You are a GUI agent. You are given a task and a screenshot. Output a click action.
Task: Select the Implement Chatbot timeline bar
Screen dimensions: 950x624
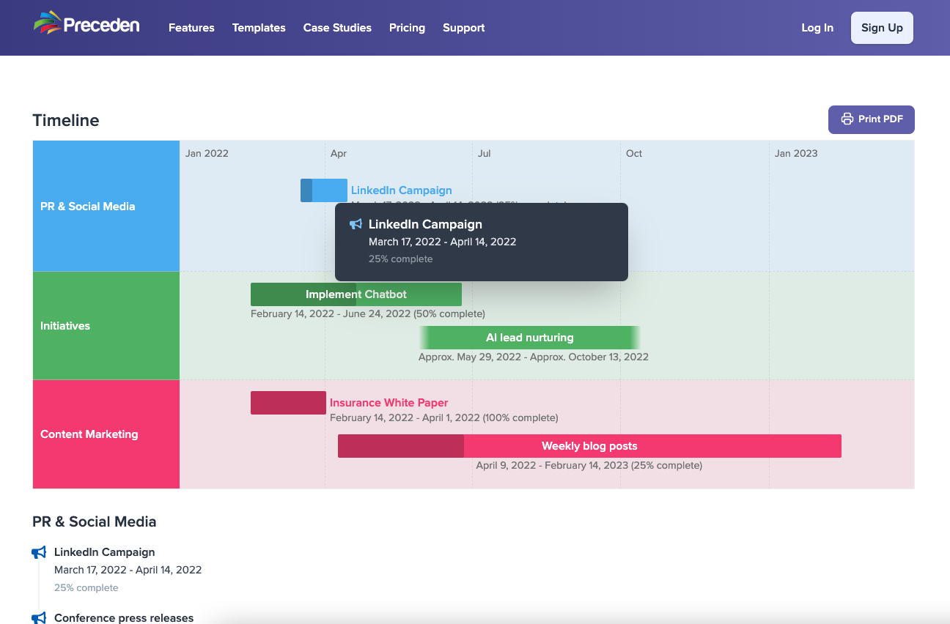[356, 294]
